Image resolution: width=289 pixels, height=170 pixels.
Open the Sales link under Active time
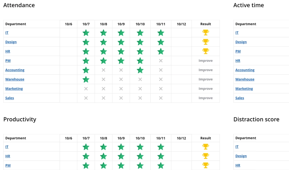(240, 98)
